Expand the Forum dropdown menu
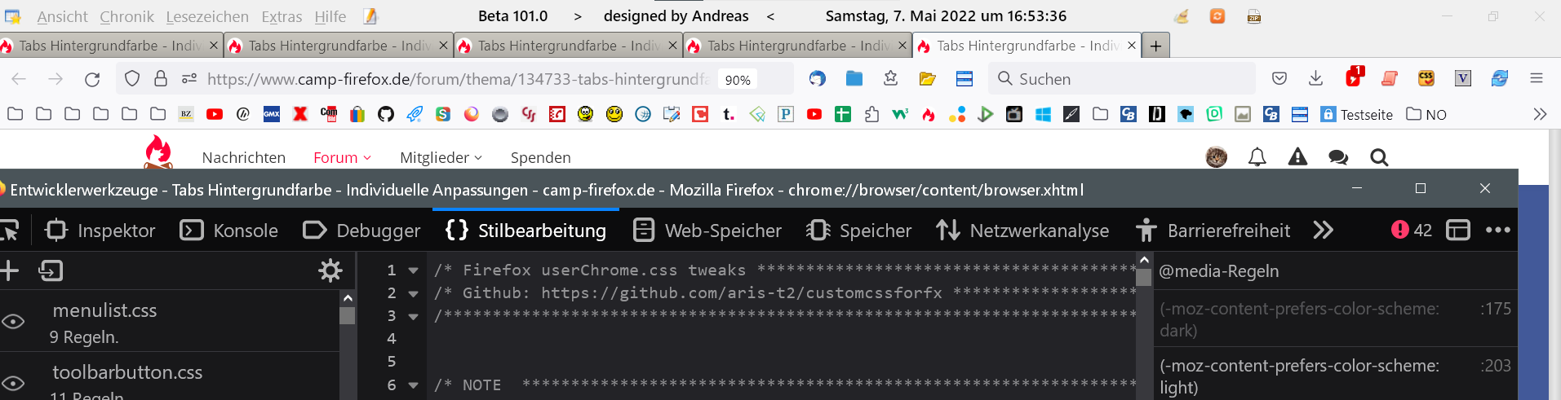 tap(342, 157)
